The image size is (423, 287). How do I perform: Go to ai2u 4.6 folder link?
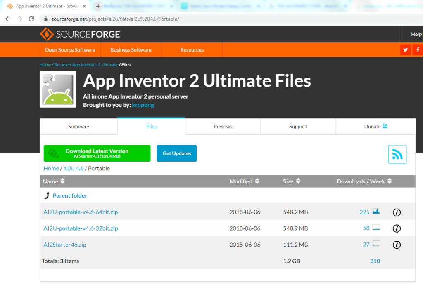[74, 169]
